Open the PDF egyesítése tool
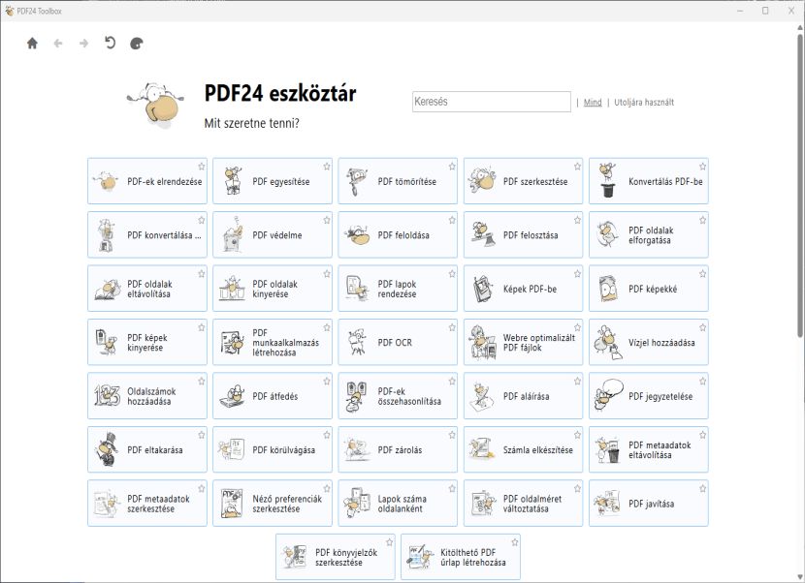Viewport: 805px width, 583px height. (273, 181)
